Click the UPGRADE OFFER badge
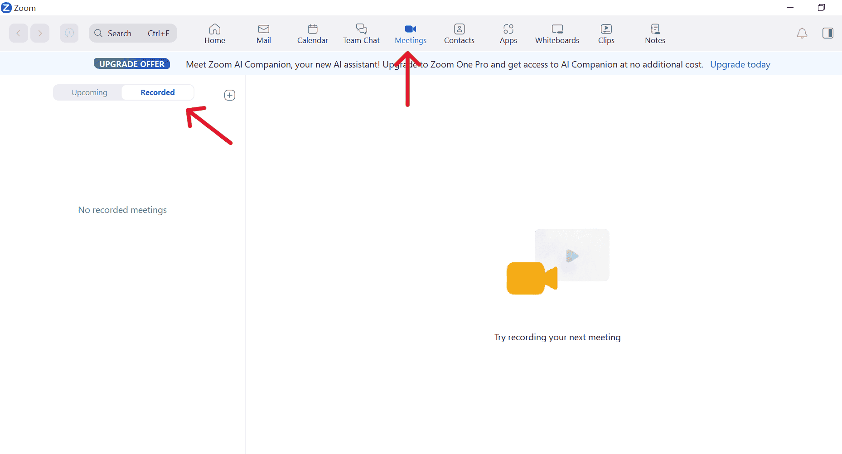842x454 pixels. 131,63
